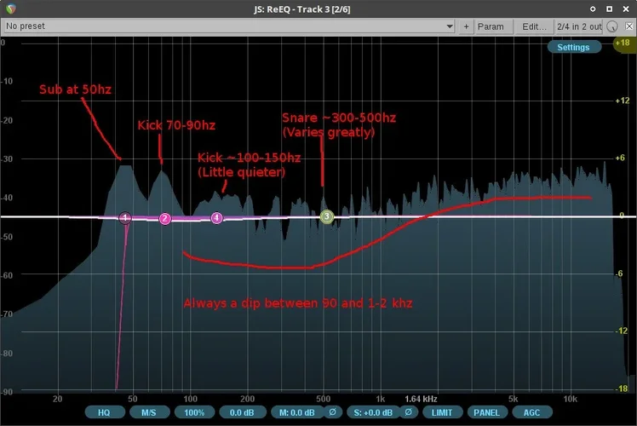637x426 pixels.
Task: Click the S: +0.0 dB side gain
Action: pos(373,412)
